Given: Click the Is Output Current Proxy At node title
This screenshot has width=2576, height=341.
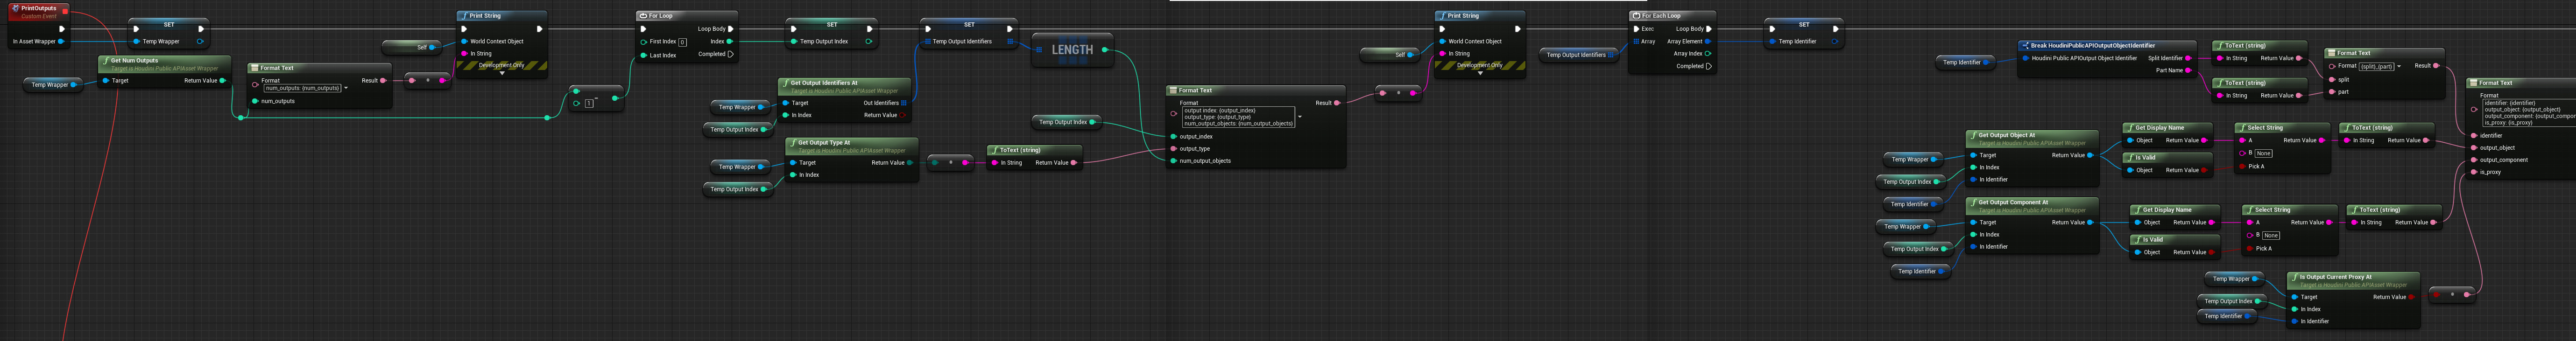Looking at the screenshot, I should point(2335,277).
